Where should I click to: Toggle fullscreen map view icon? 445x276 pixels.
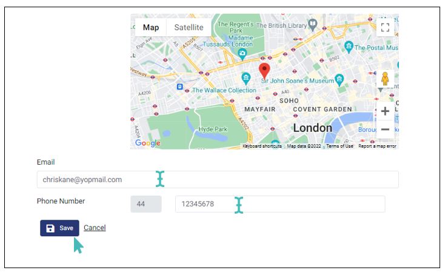385,27
